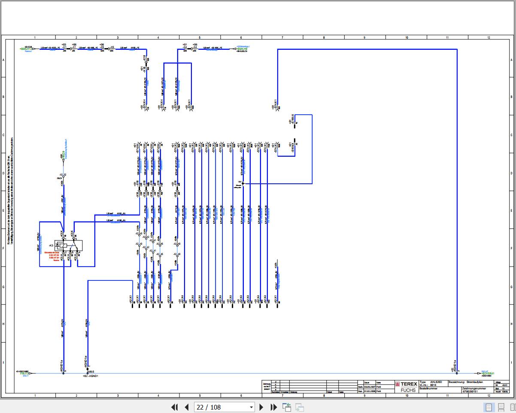
Task: Enable single page view mode
Action: click(489, 407)
